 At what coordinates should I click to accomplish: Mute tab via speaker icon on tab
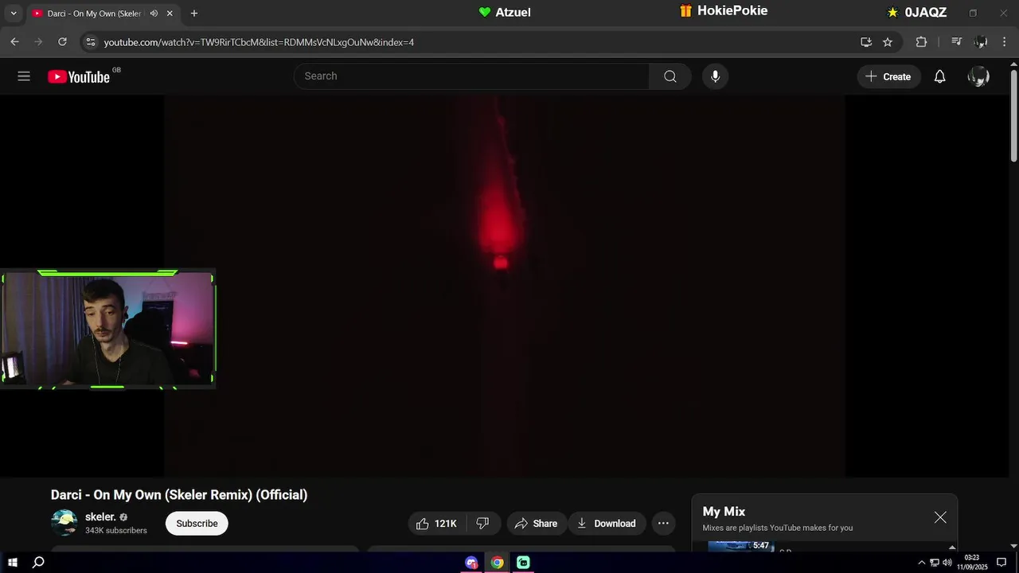click(154, 14)
